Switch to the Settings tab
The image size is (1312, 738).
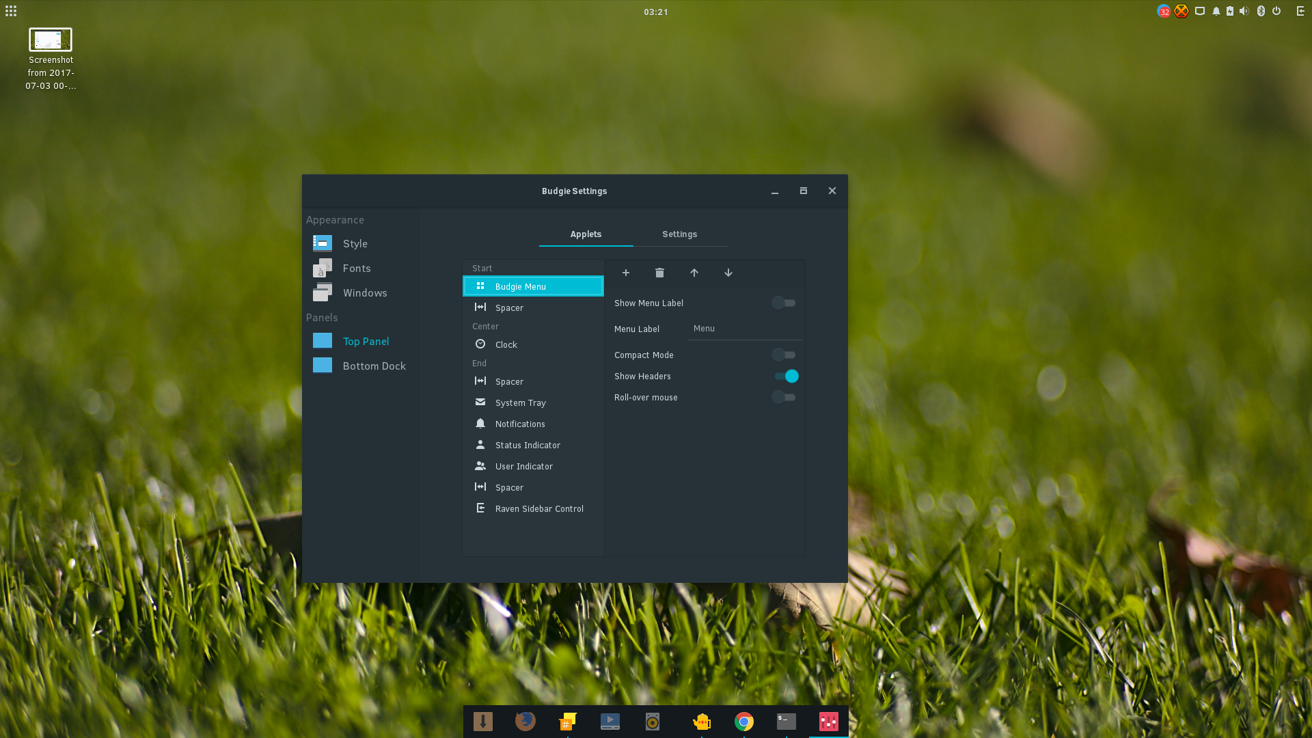679,234
